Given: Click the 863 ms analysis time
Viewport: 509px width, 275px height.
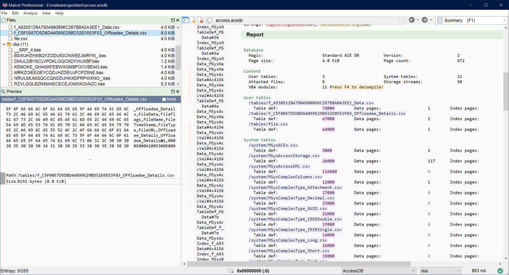Looking at the screenshot, I should pyautogui.click(x=478, y=271).
